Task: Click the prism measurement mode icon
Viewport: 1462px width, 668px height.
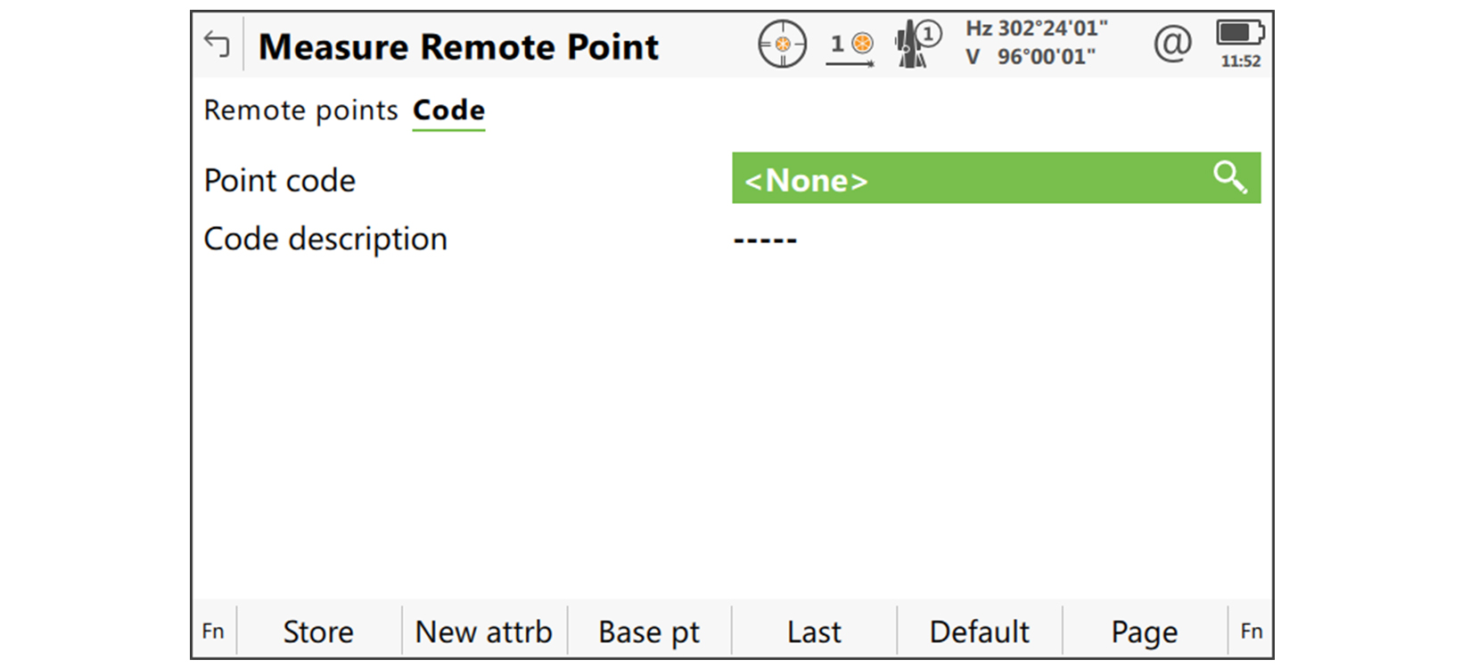Action: tap(851, 46)
